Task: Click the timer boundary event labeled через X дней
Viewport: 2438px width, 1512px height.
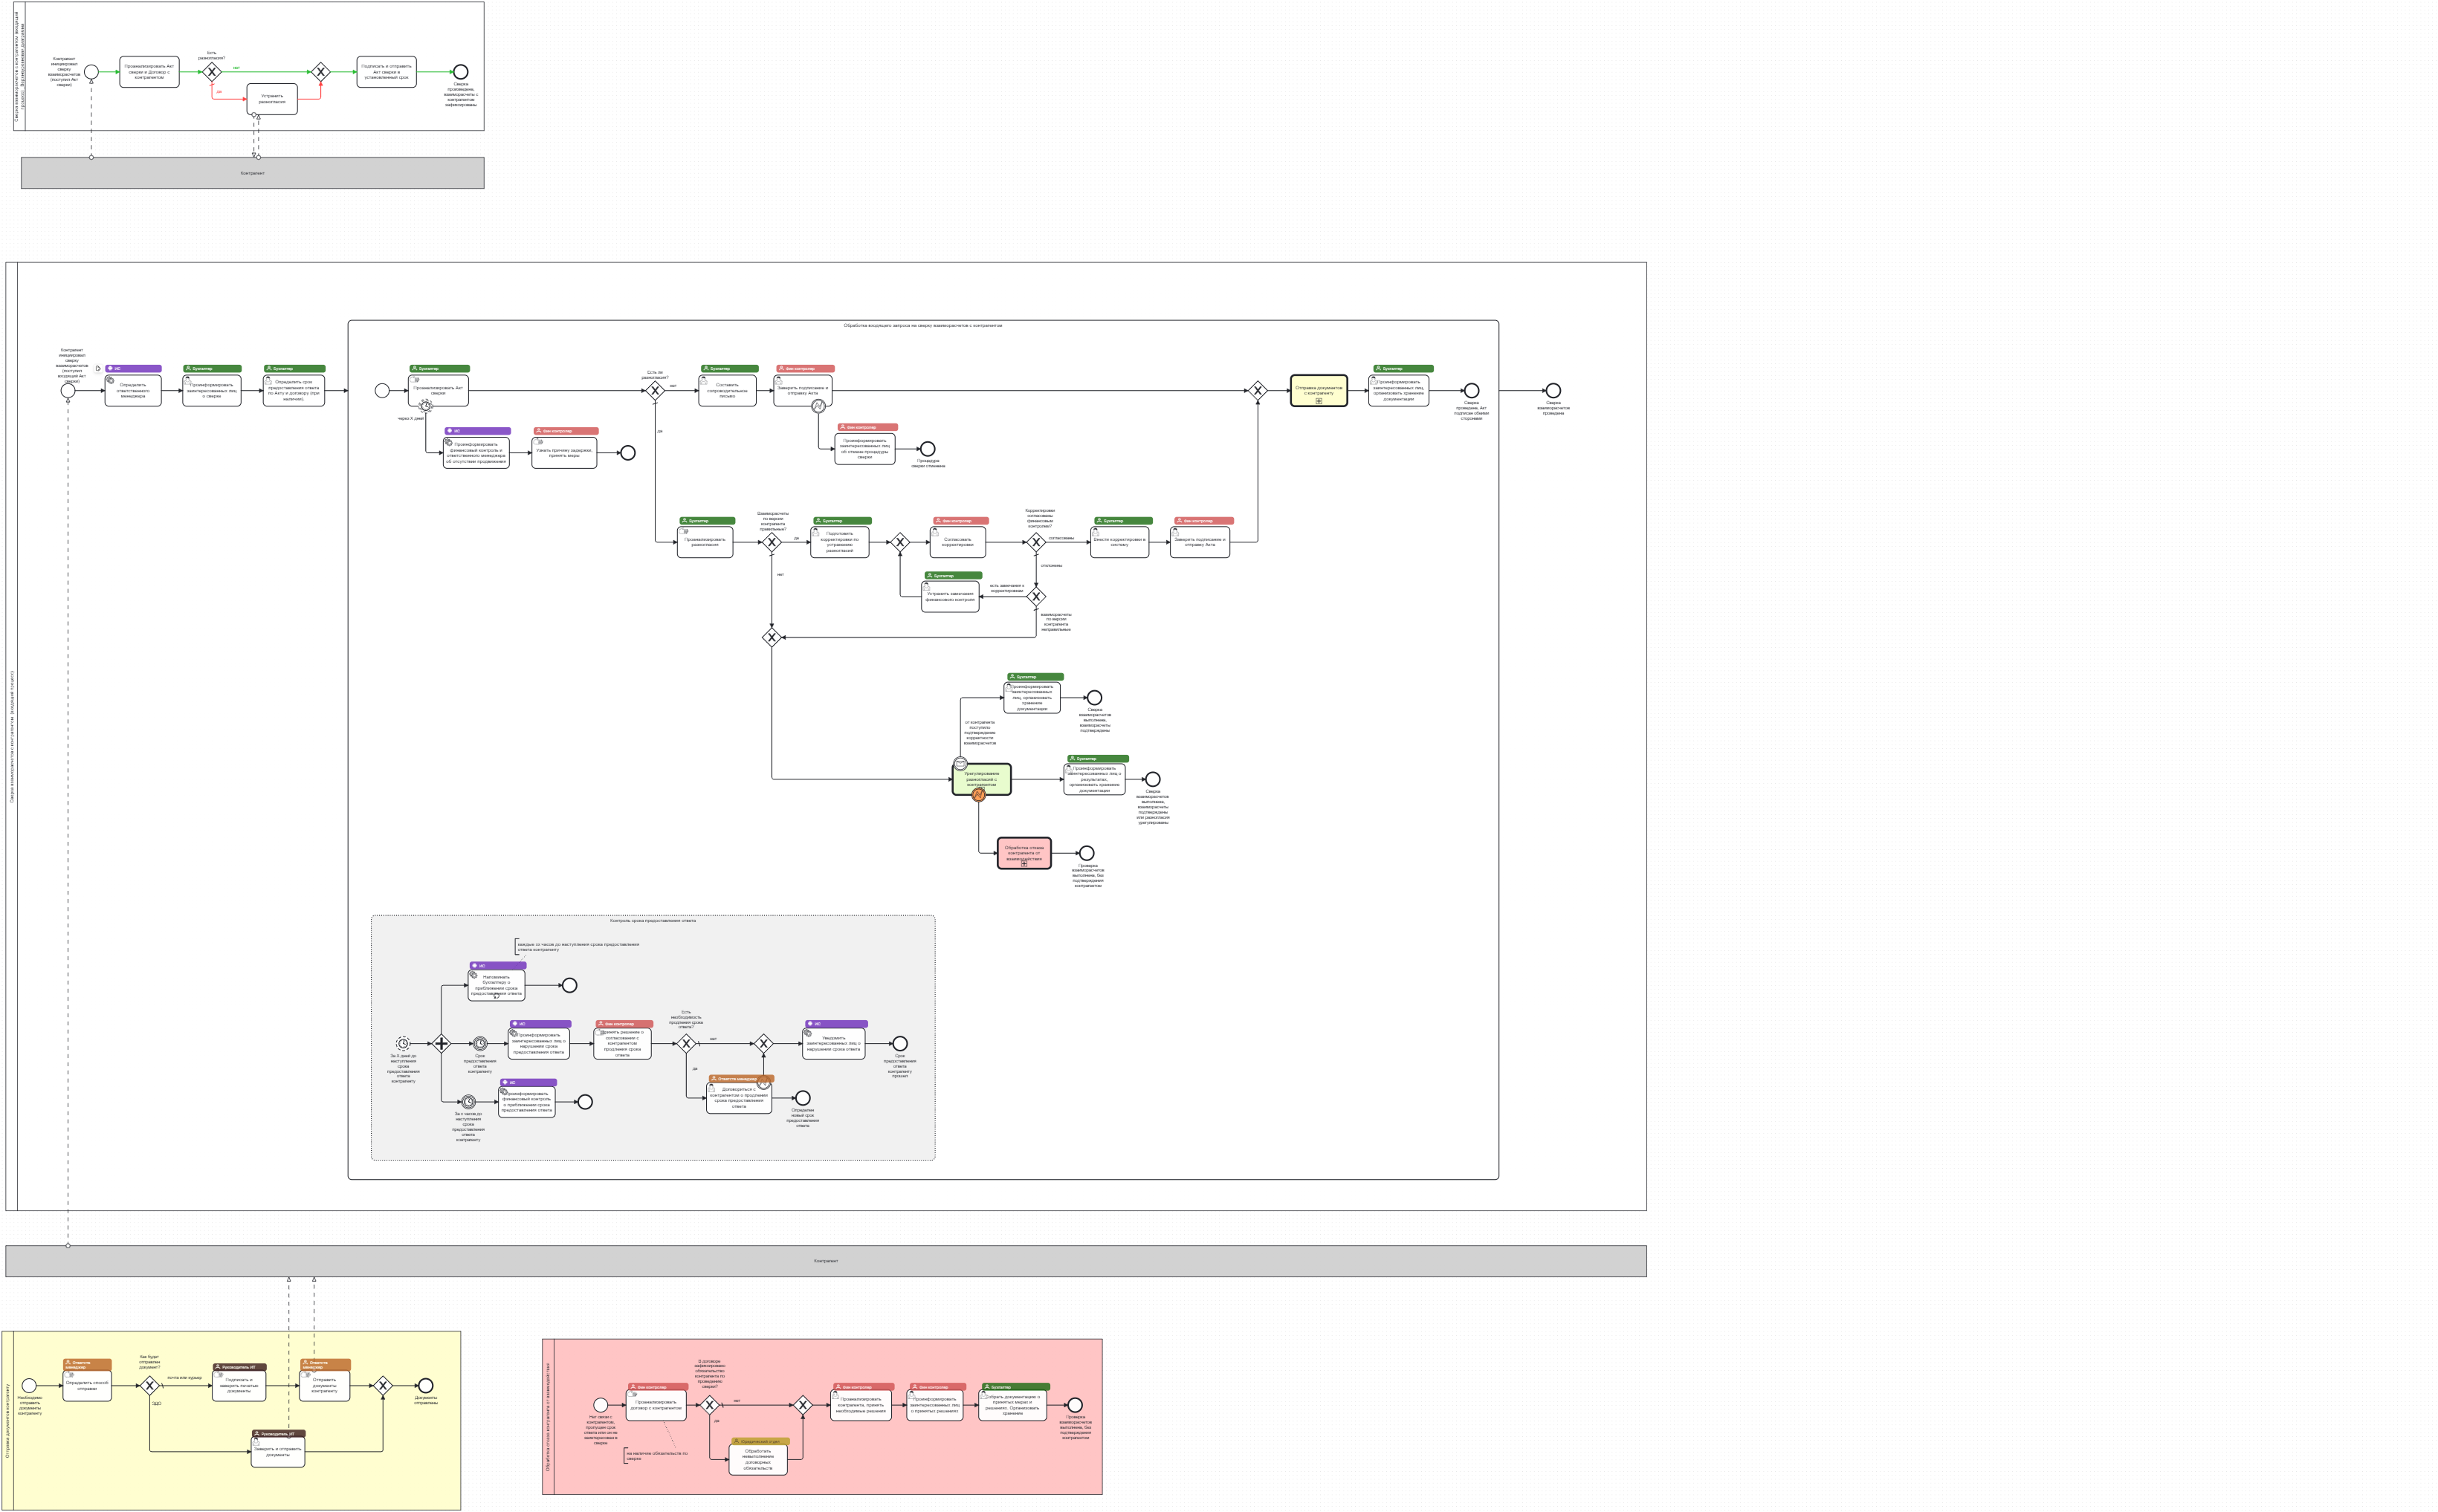Action: coord(426,406)
